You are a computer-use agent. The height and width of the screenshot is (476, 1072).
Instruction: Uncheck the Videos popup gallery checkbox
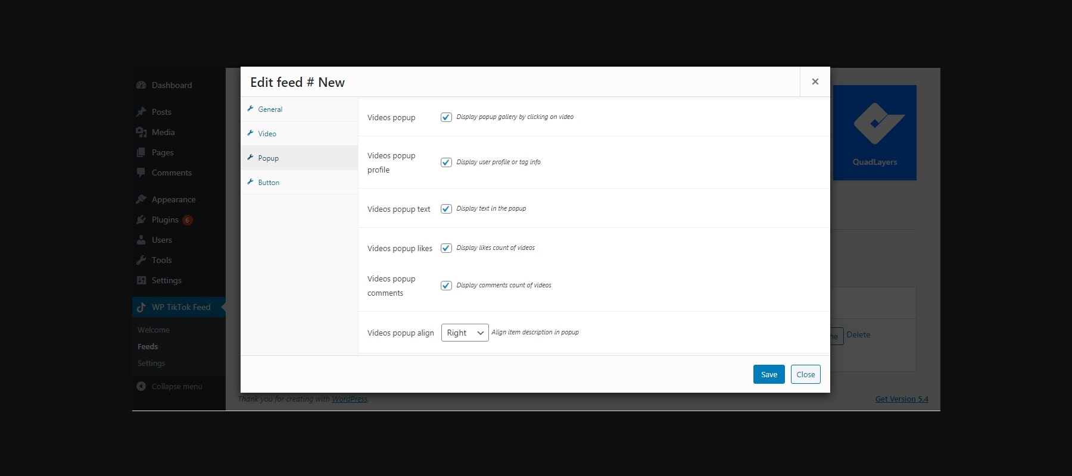[x=446, y=117]
